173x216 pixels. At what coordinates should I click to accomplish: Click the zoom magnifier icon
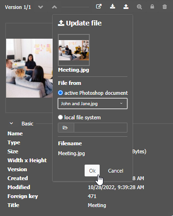(139, 7)
